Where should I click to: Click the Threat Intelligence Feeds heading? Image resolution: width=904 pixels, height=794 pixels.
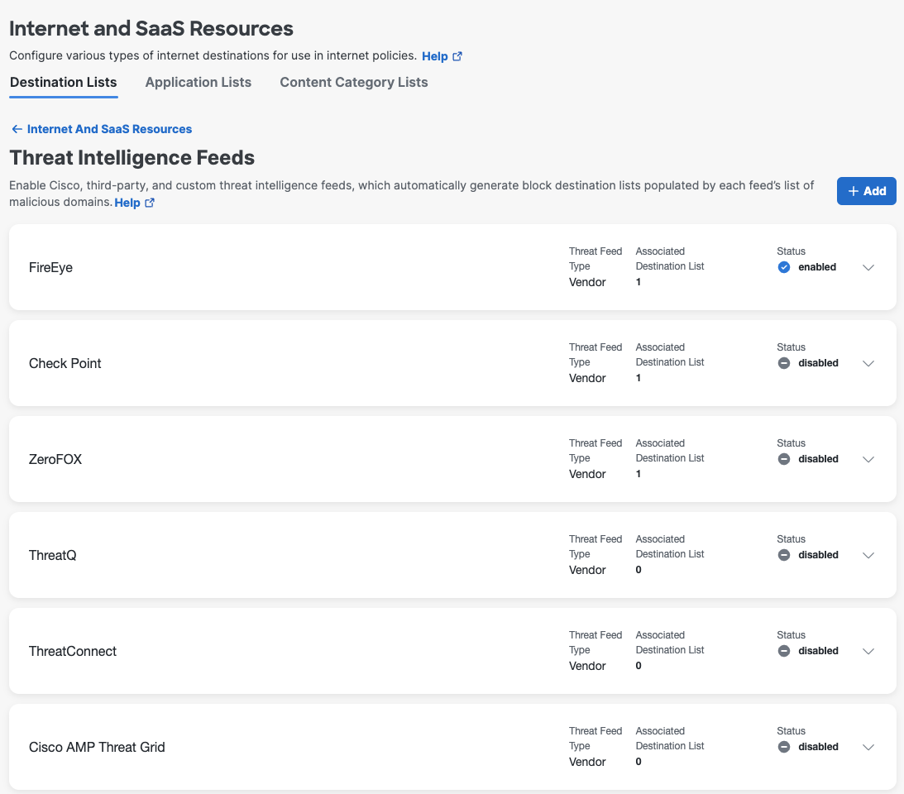point(132,157)
